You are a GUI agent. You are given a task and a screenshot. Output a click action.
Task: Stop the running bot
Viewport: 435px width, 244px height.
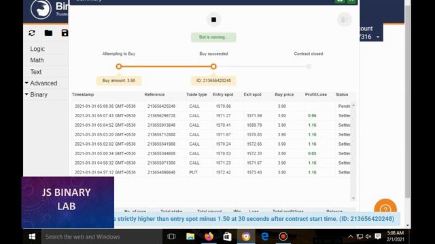click(213, 20)
